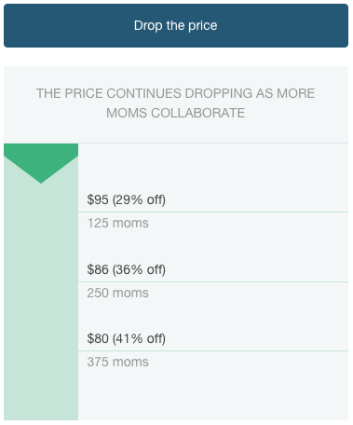Click the divider line under $95 tier
The width and height of the screenshot is (353, 425).
[213, 212]
